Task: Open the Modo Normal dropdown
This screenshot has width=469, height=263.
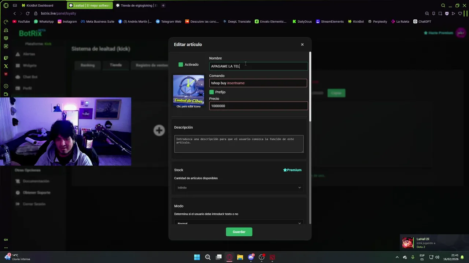Action: click(x=239, y=223)
